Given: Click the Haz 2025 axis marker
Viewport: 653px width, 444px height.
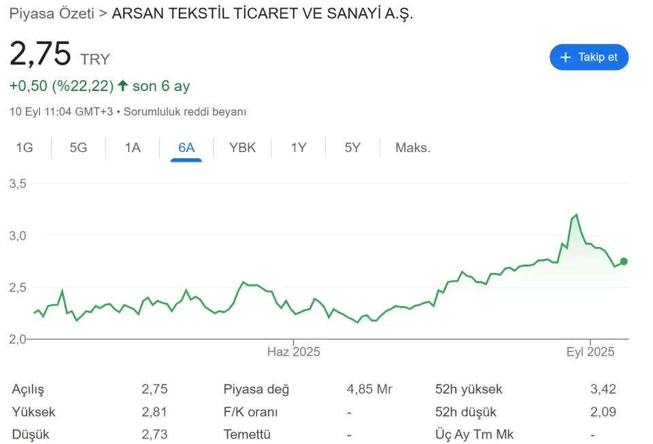Looking at the screenshot, I should pyautogui.click(x=294, y=352).
